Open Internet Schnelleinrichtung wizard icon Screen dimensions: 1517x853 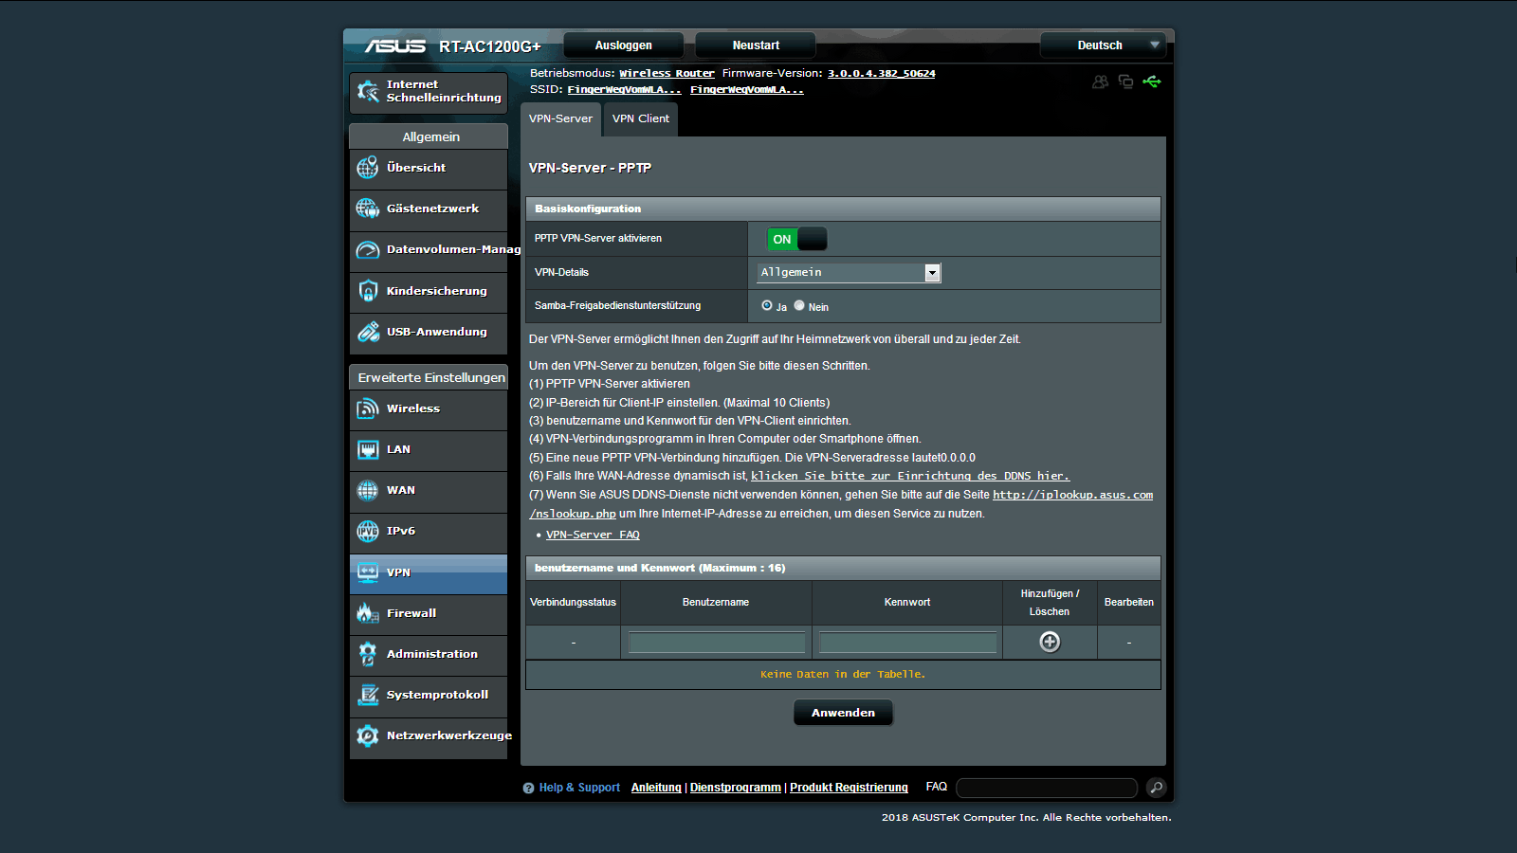[368, 91]
